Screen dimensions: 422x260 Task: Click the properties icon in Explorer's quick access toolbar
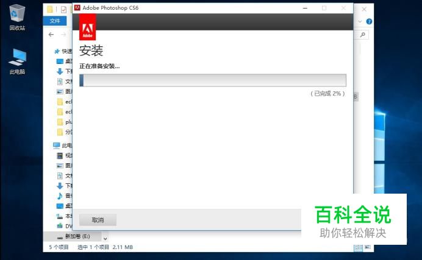tap(63, 10)
